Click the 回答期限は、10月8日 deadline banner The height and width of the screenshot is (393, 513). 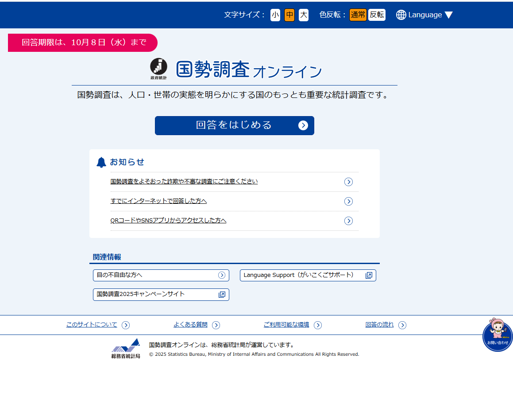pyautogui.click(x=83, y=43)
